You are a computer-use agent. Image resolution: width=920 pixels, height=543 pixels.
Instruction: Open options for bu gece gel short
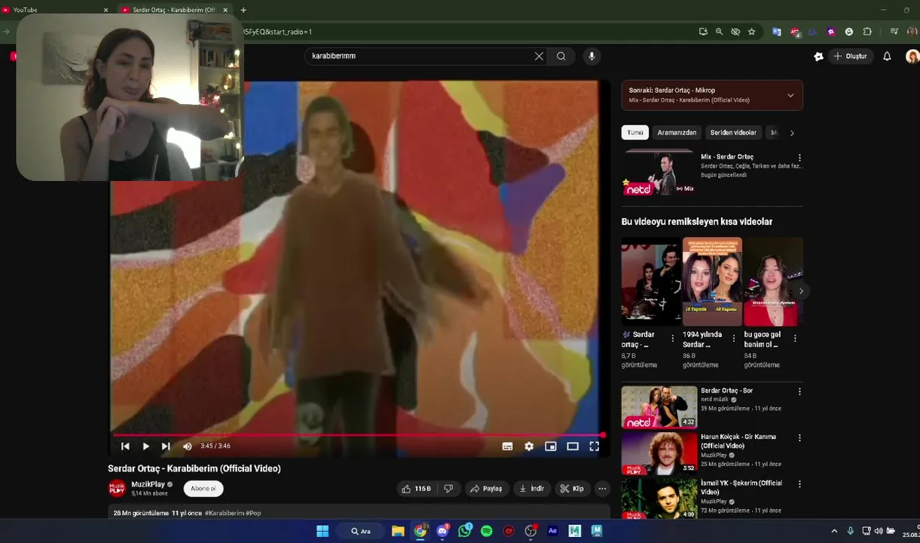coord(795,339)
